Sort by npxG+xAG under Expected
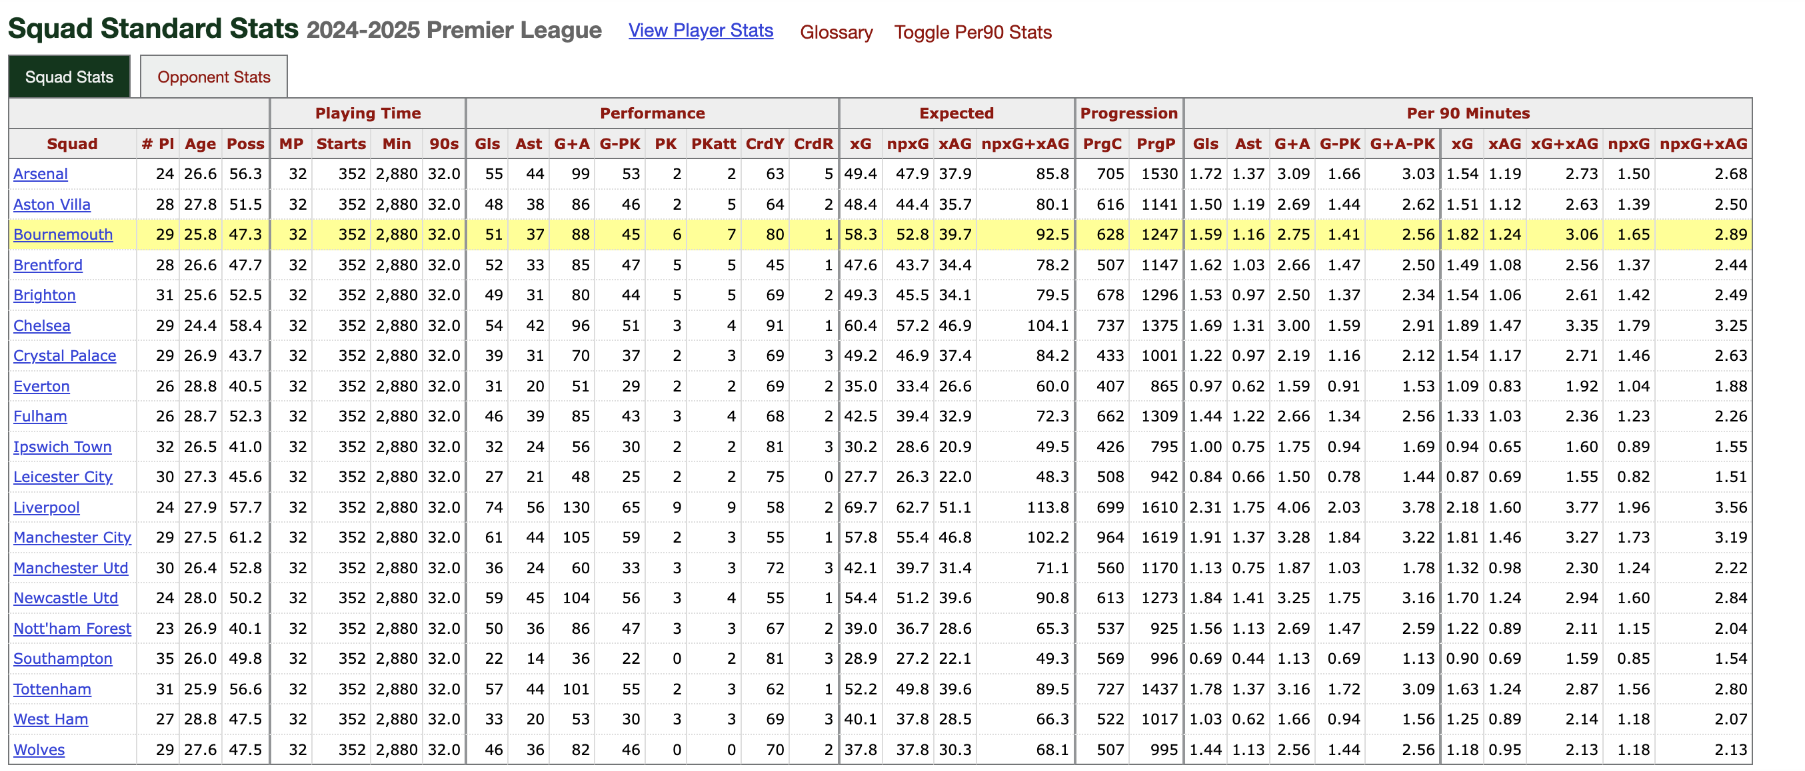1805x771 pixels. [1025, 144]
